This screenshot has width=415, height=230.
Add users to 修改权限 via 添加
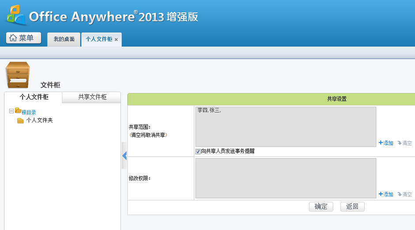pos(386,194)
